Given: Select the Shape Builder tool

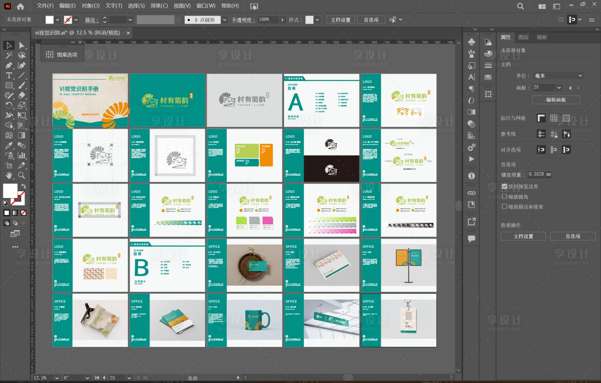Looking at the screenshot, I should (x=9, y=125).
